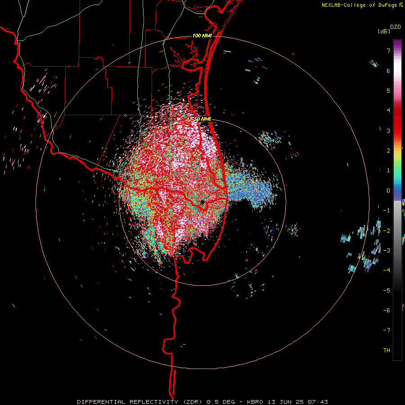This screenshot has height=405, width=405.
Task: Click the 6 tick label on scale
Action: click(388, 71)
